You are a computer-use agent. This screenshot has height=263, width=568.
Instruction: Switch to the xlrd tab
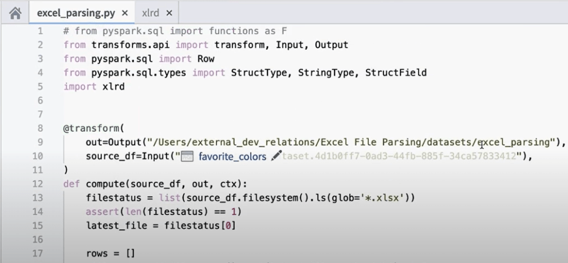(150, 12)
